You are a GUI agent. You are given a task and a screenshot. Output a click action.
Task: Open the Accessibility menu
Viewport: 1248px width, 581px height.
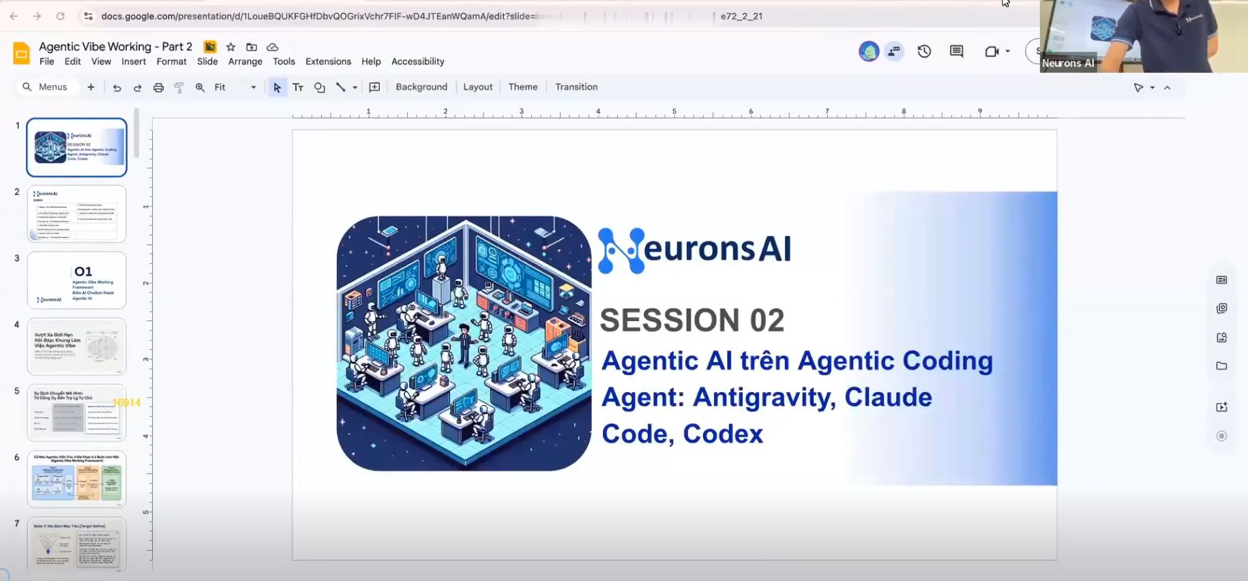418,61
